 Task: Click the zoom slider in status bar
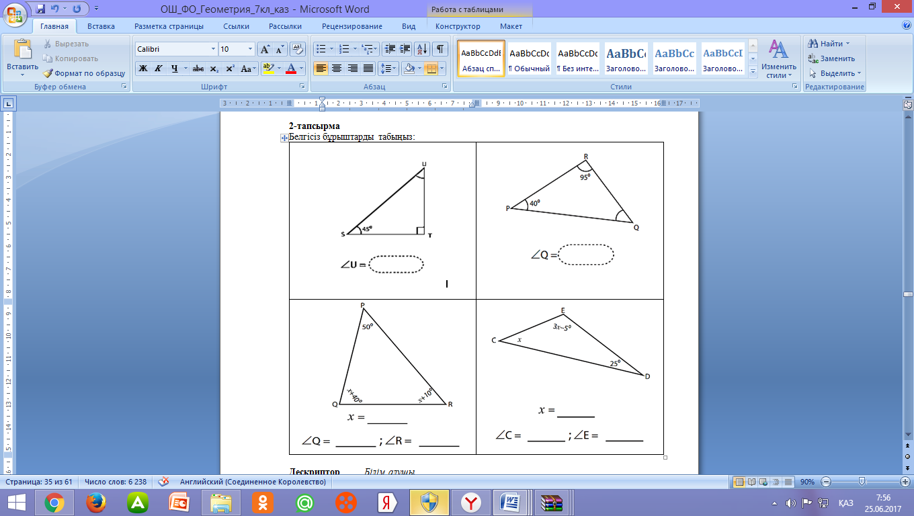(862, 482)
